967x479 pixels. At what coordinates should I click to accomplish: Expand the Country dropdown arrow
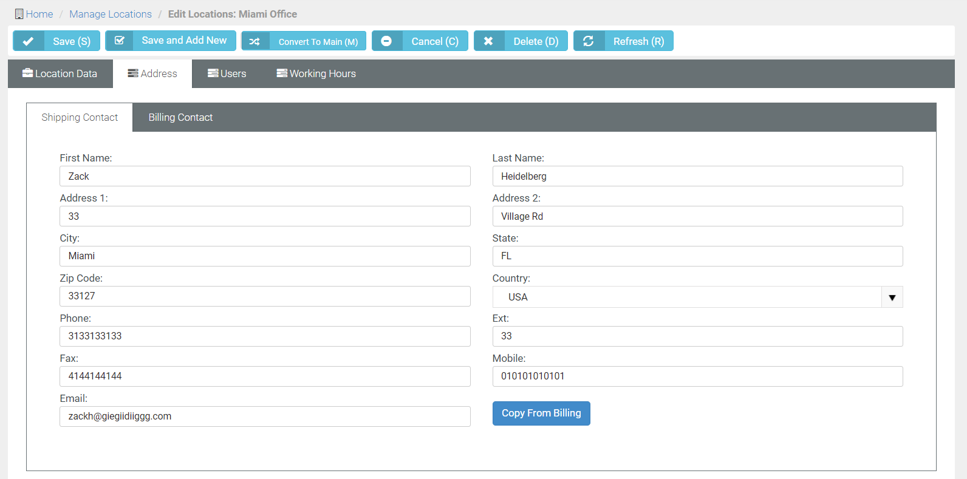coord(892,297)
